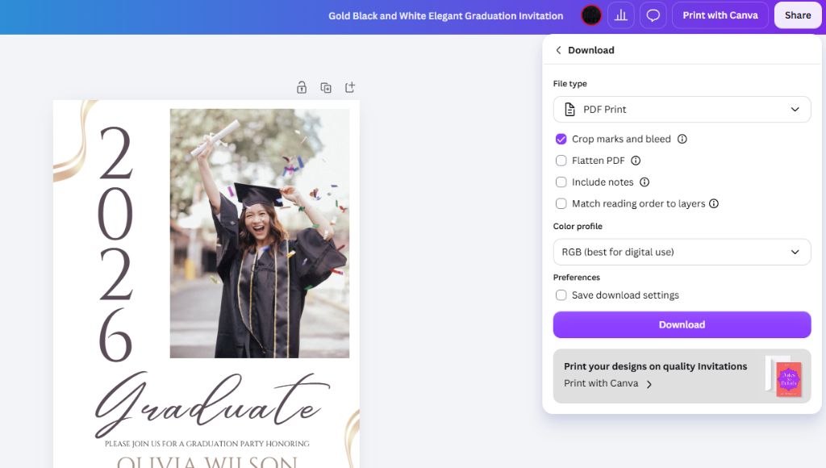
Task: Enable Match reading order to layers
Action: (x=561, y=203)
